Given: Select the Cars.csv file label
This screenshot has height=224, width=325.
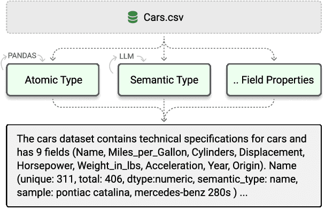Looking at the screenshot, I should pyautogui.click(x=165, y=17).
